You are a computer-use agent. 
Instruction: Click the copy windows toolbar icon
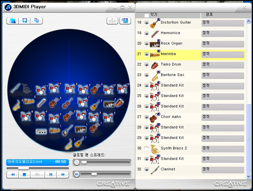[36, 21]
